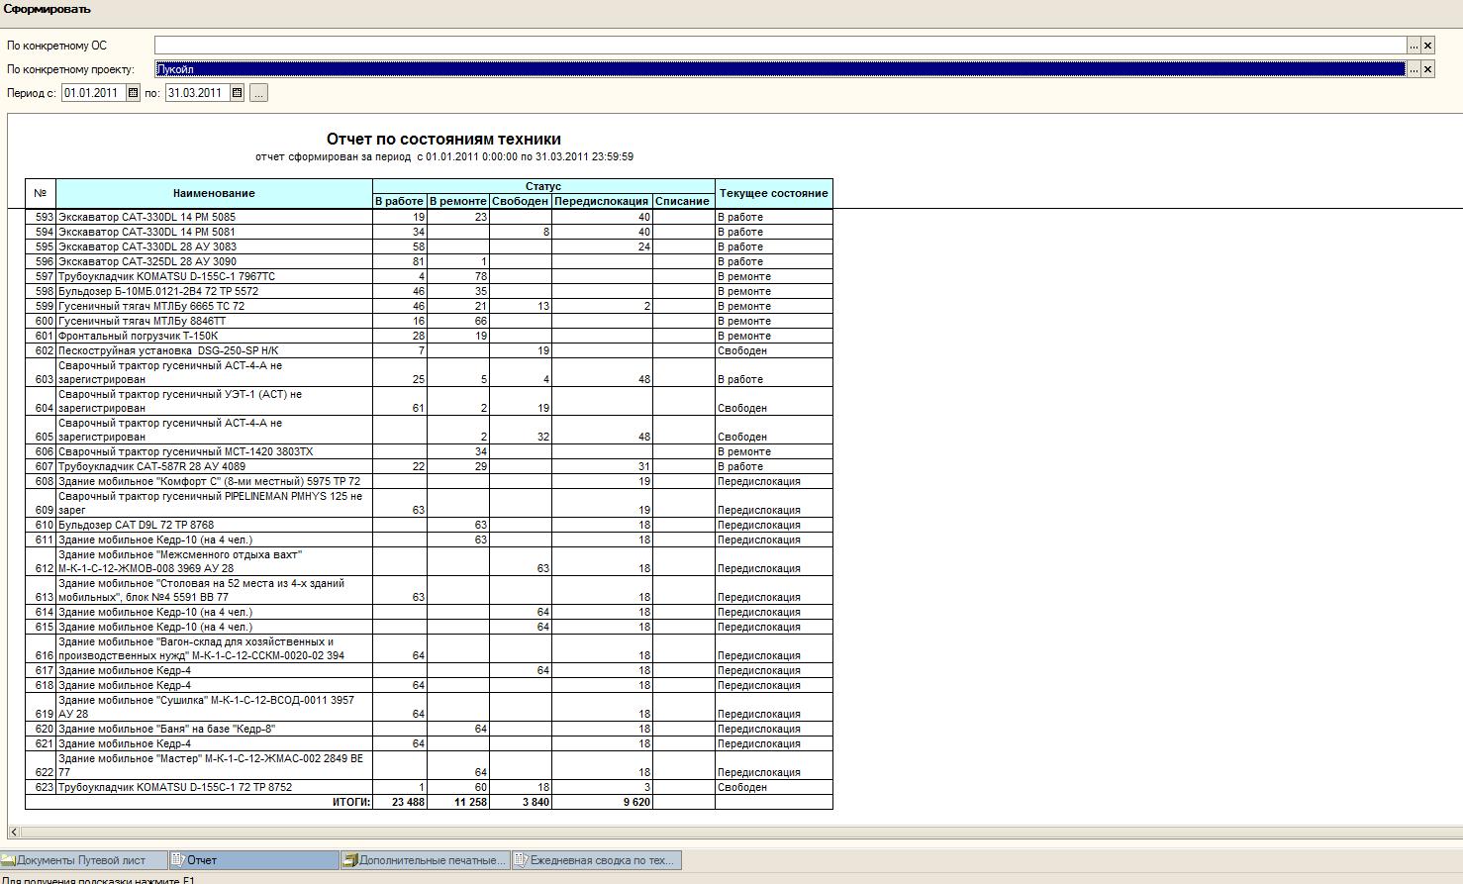Open selection for По конкретному проекту field
This screenshot has width=1463, height=884.
[1414, 69]
